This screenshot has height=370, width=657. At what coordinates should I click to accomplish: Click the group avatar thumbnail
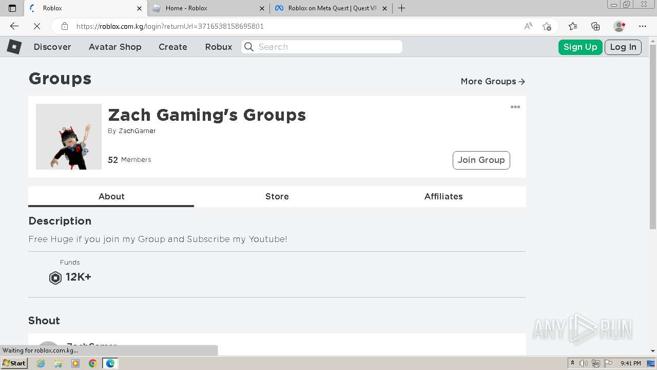click(69, 137)
